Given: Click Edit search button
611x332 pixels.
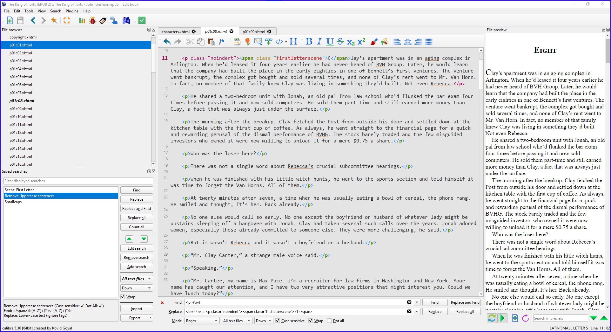Looking at the screenshot, I should (137, 248).
